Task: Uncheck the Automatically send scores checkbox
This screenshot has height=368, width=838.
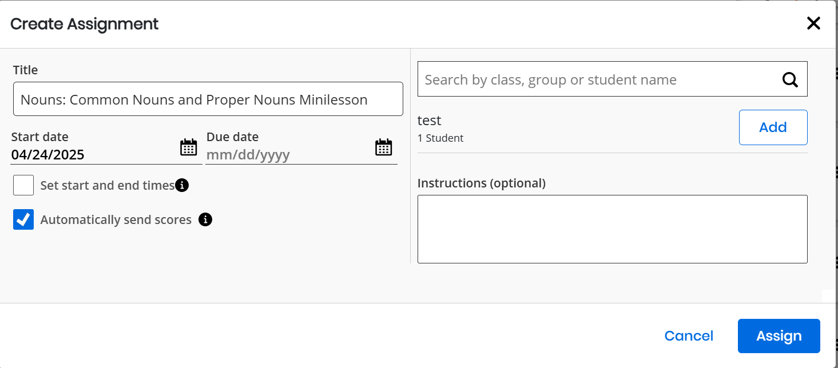Action: click(23, 219)
